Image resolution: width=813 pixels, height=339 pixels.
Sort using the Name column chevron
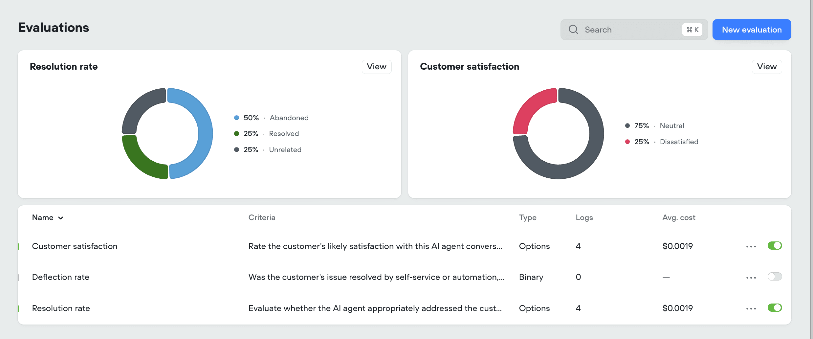pyautogui.click(x=61, y=218)
